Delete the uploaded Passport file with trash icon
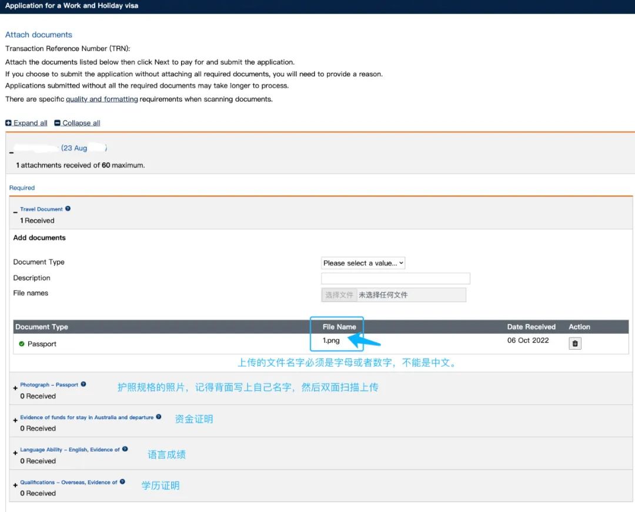Viewport: 635px width, 512px height. (x=575, y=343)
